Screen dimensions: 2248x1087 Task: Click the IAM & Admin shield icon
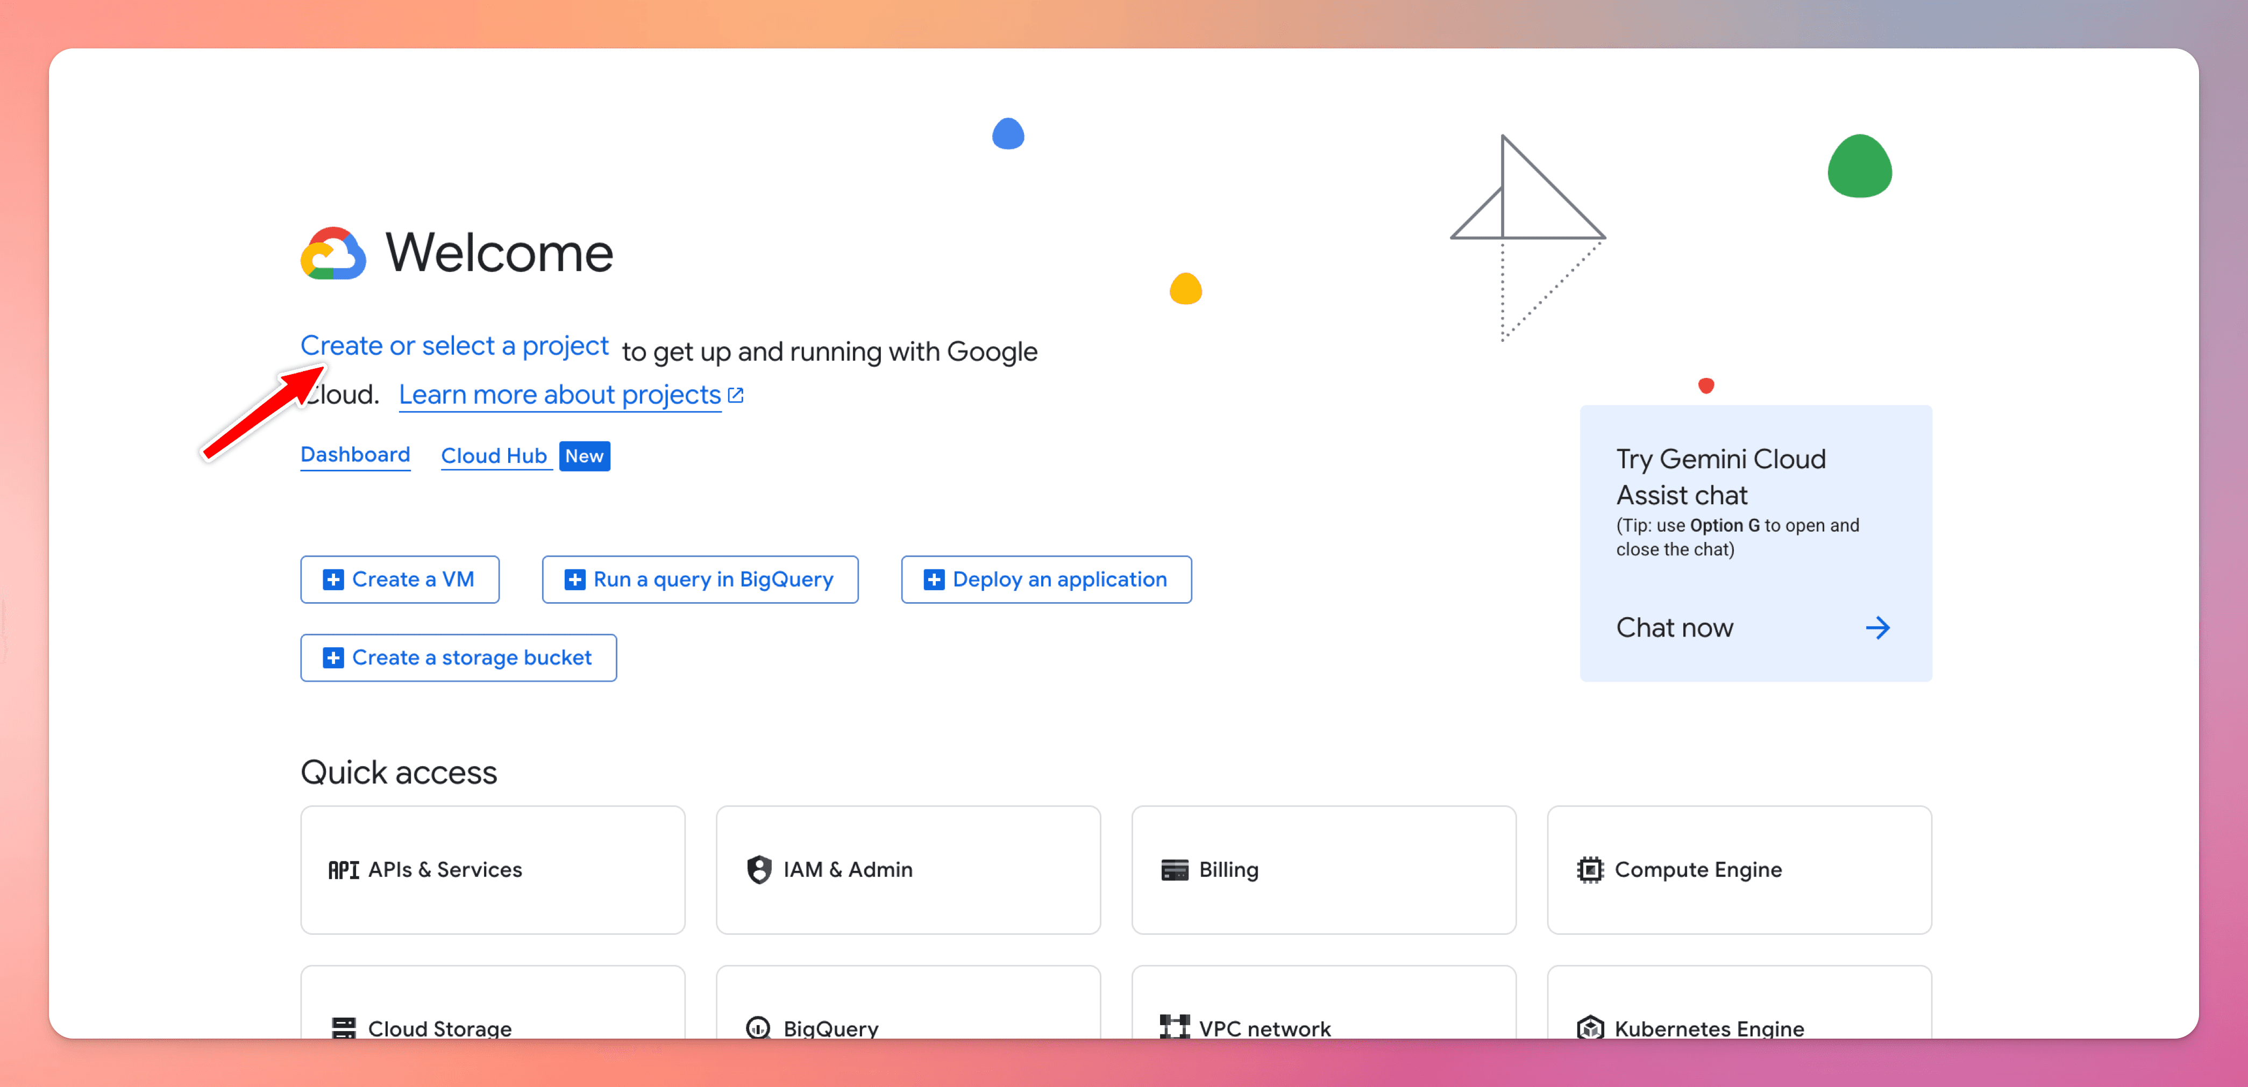759,870
